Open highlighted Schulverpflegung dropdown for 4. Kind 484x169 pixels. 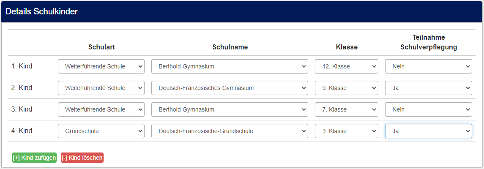point(428,131)
